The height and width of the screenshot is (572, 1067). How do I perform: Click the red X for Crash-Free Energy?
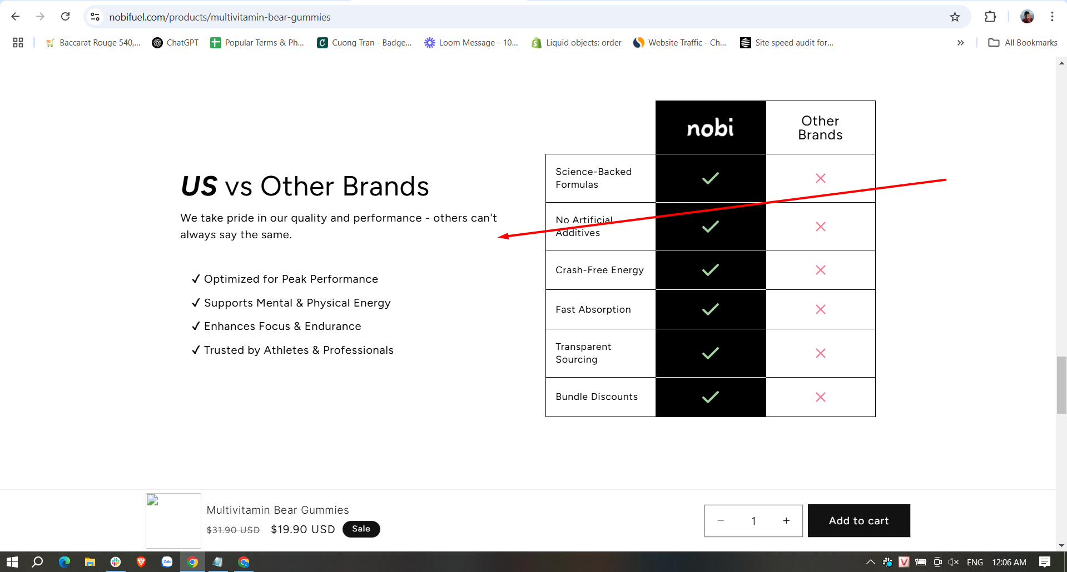click(x=820, y=270)
